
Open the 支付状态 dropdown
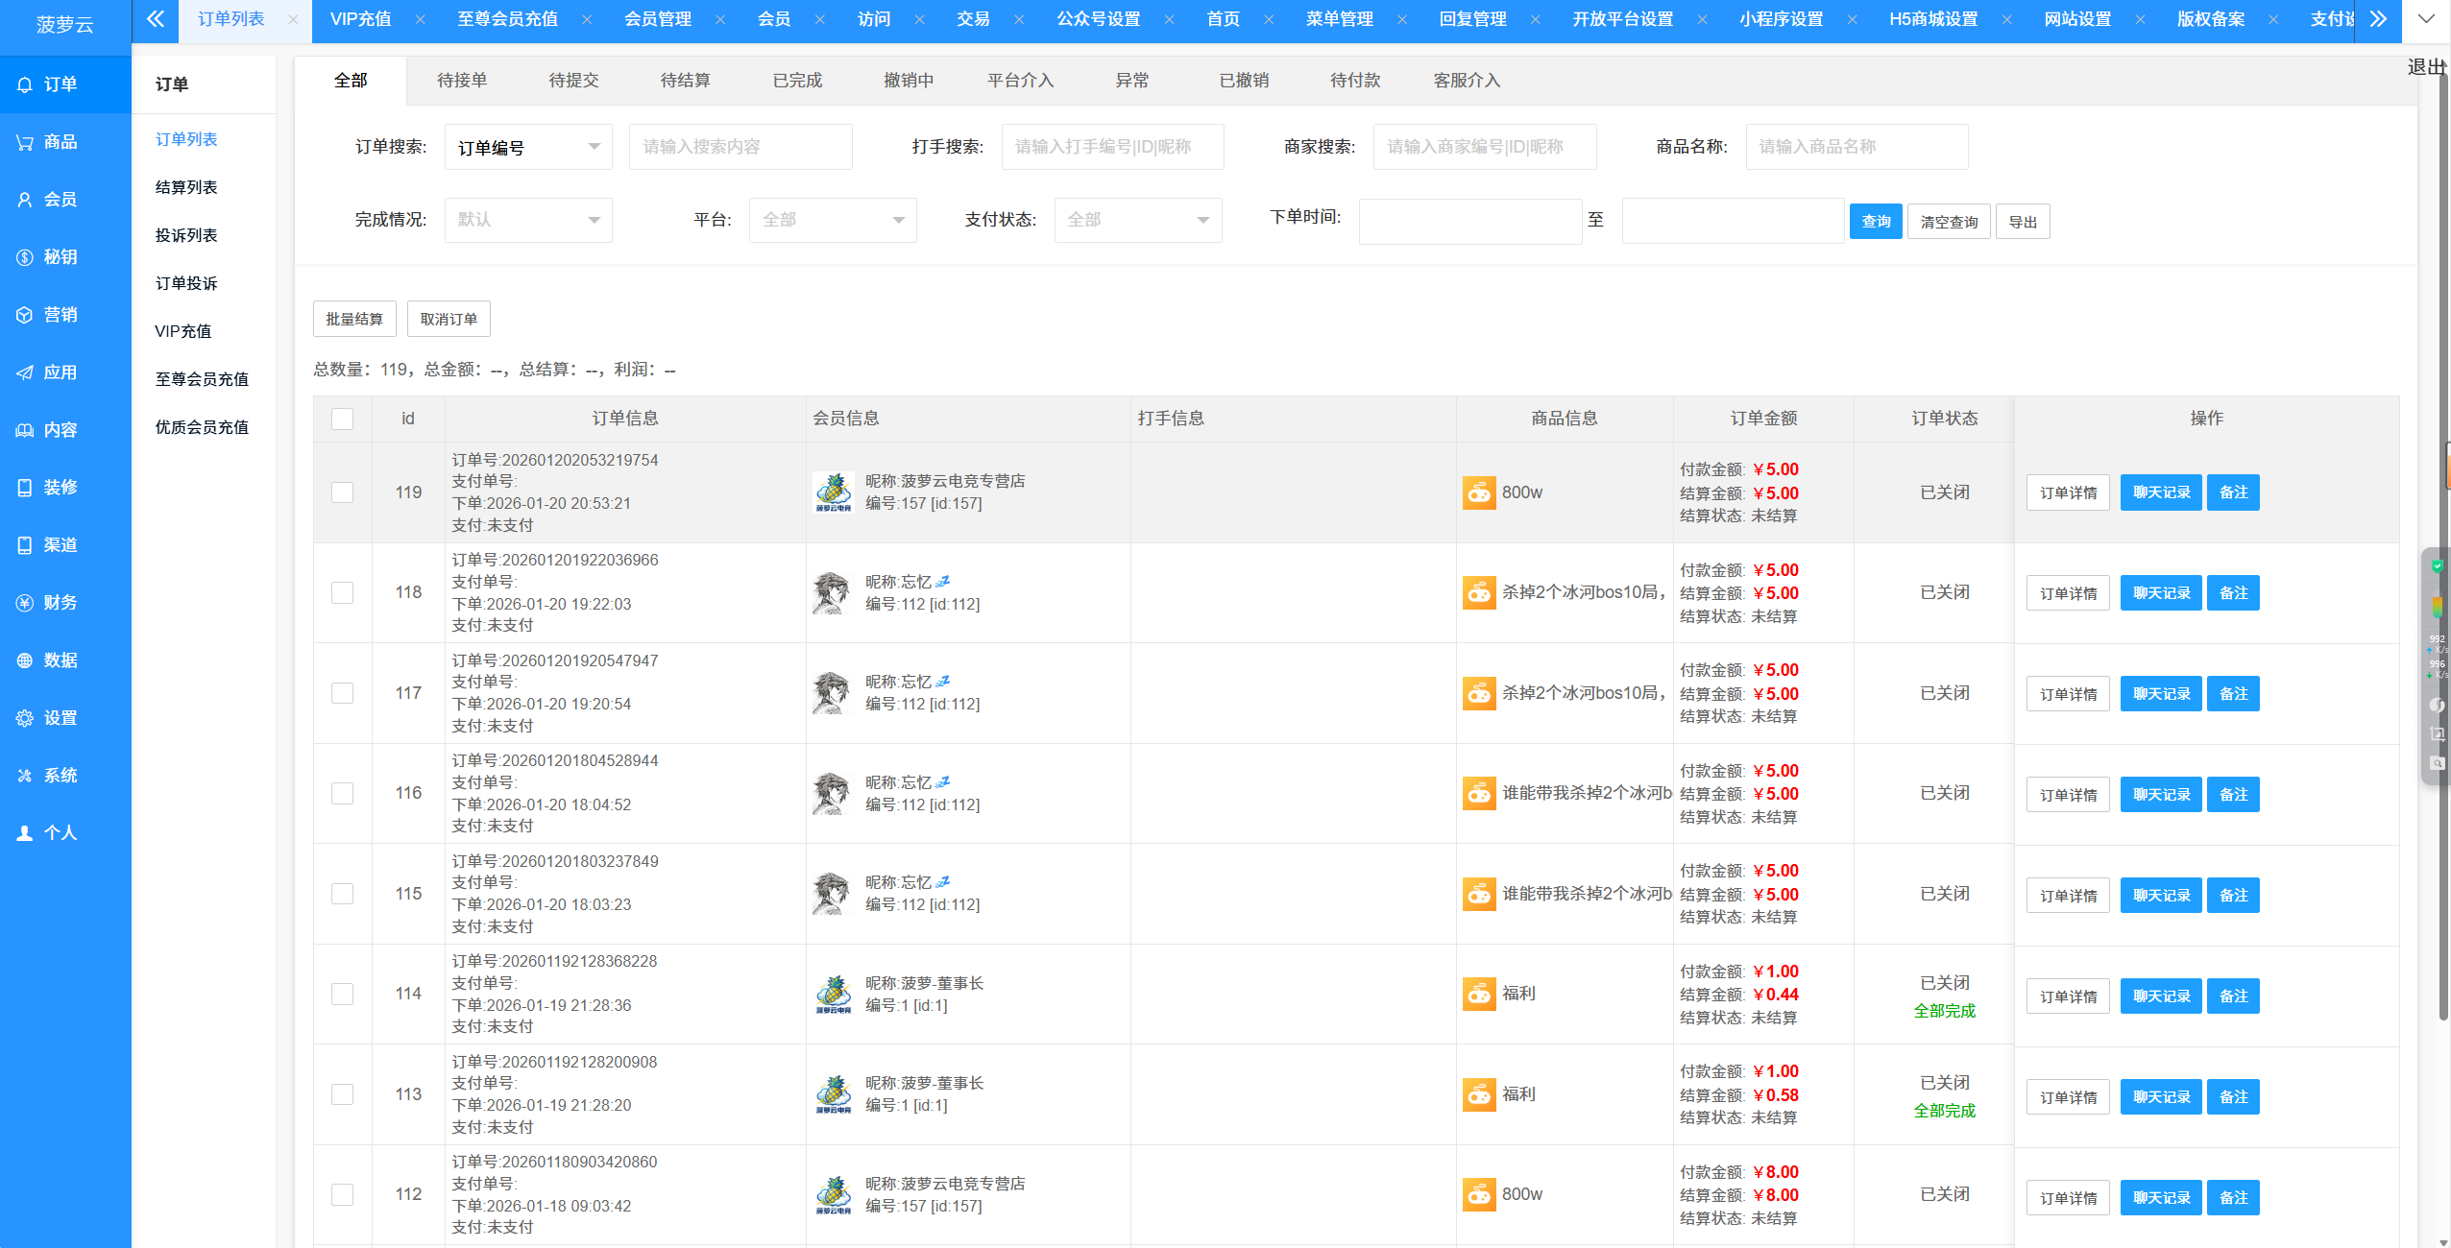[1137, 220]
